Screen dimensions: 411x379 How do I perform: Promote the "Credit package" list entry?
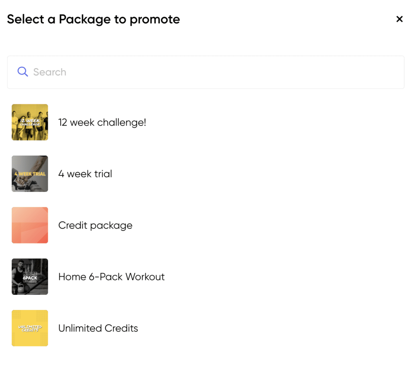95,225
